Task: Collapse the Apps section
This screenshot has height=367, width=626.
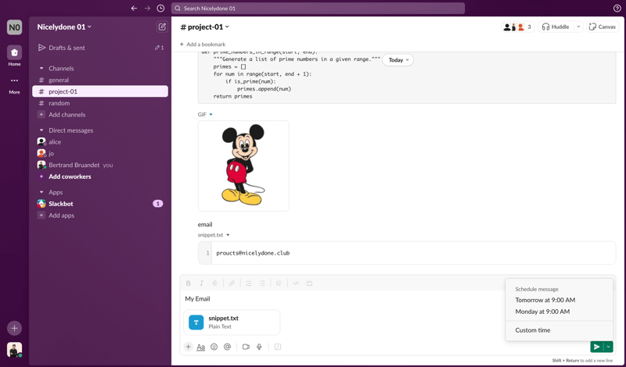Action: 41,192
